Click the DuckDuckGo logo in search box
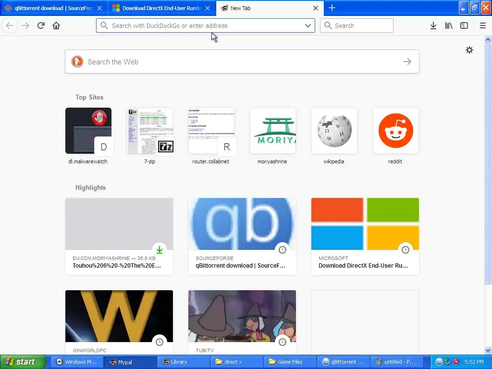The image size is (492, 369). pos(77,61)
